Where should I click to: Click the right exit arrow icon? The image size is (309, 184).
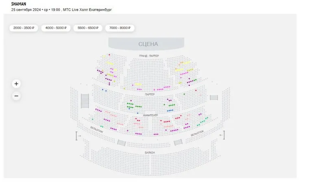[222, 135]
